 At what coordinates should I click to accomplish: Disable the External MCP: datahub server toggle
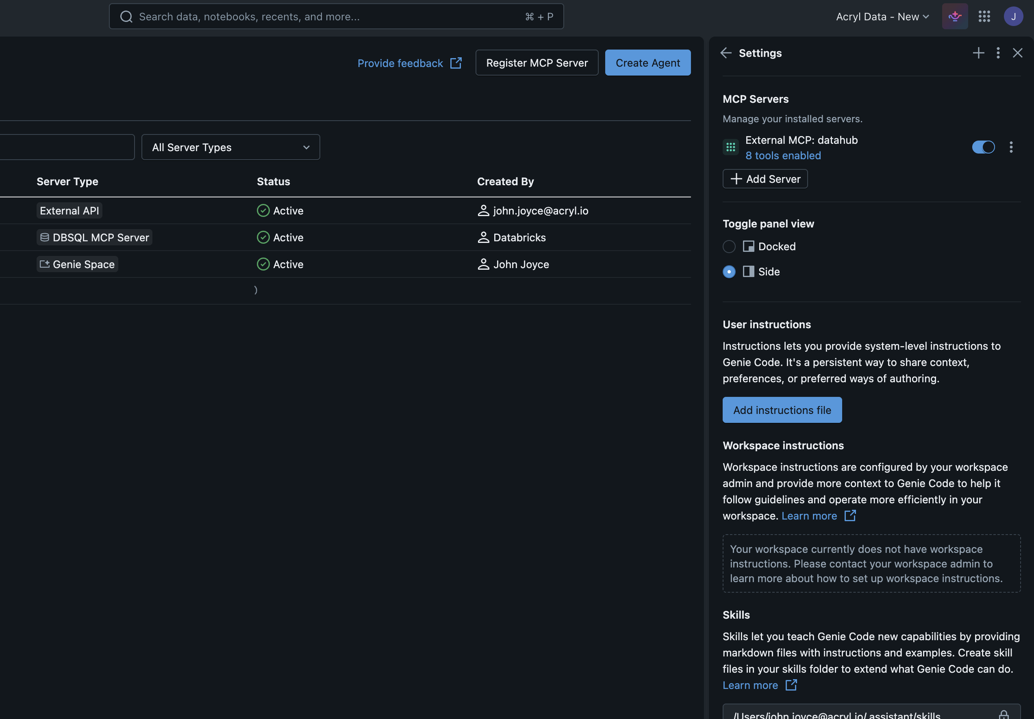point(984,147)
